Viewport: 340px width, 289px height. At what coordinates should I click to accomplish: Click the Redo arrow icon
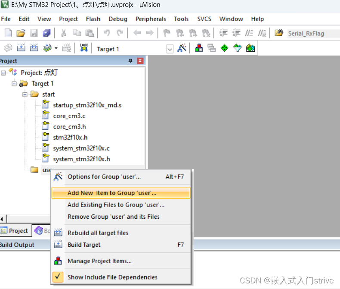[x=120, y=33]
